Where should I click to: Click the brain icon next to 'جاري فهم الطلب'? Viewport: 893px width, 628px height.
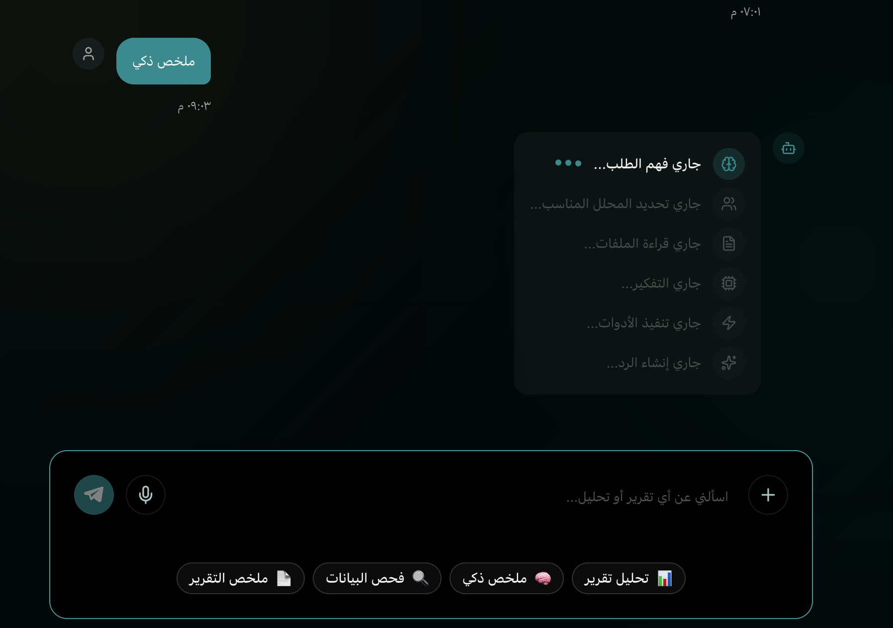tap(729, 164)
